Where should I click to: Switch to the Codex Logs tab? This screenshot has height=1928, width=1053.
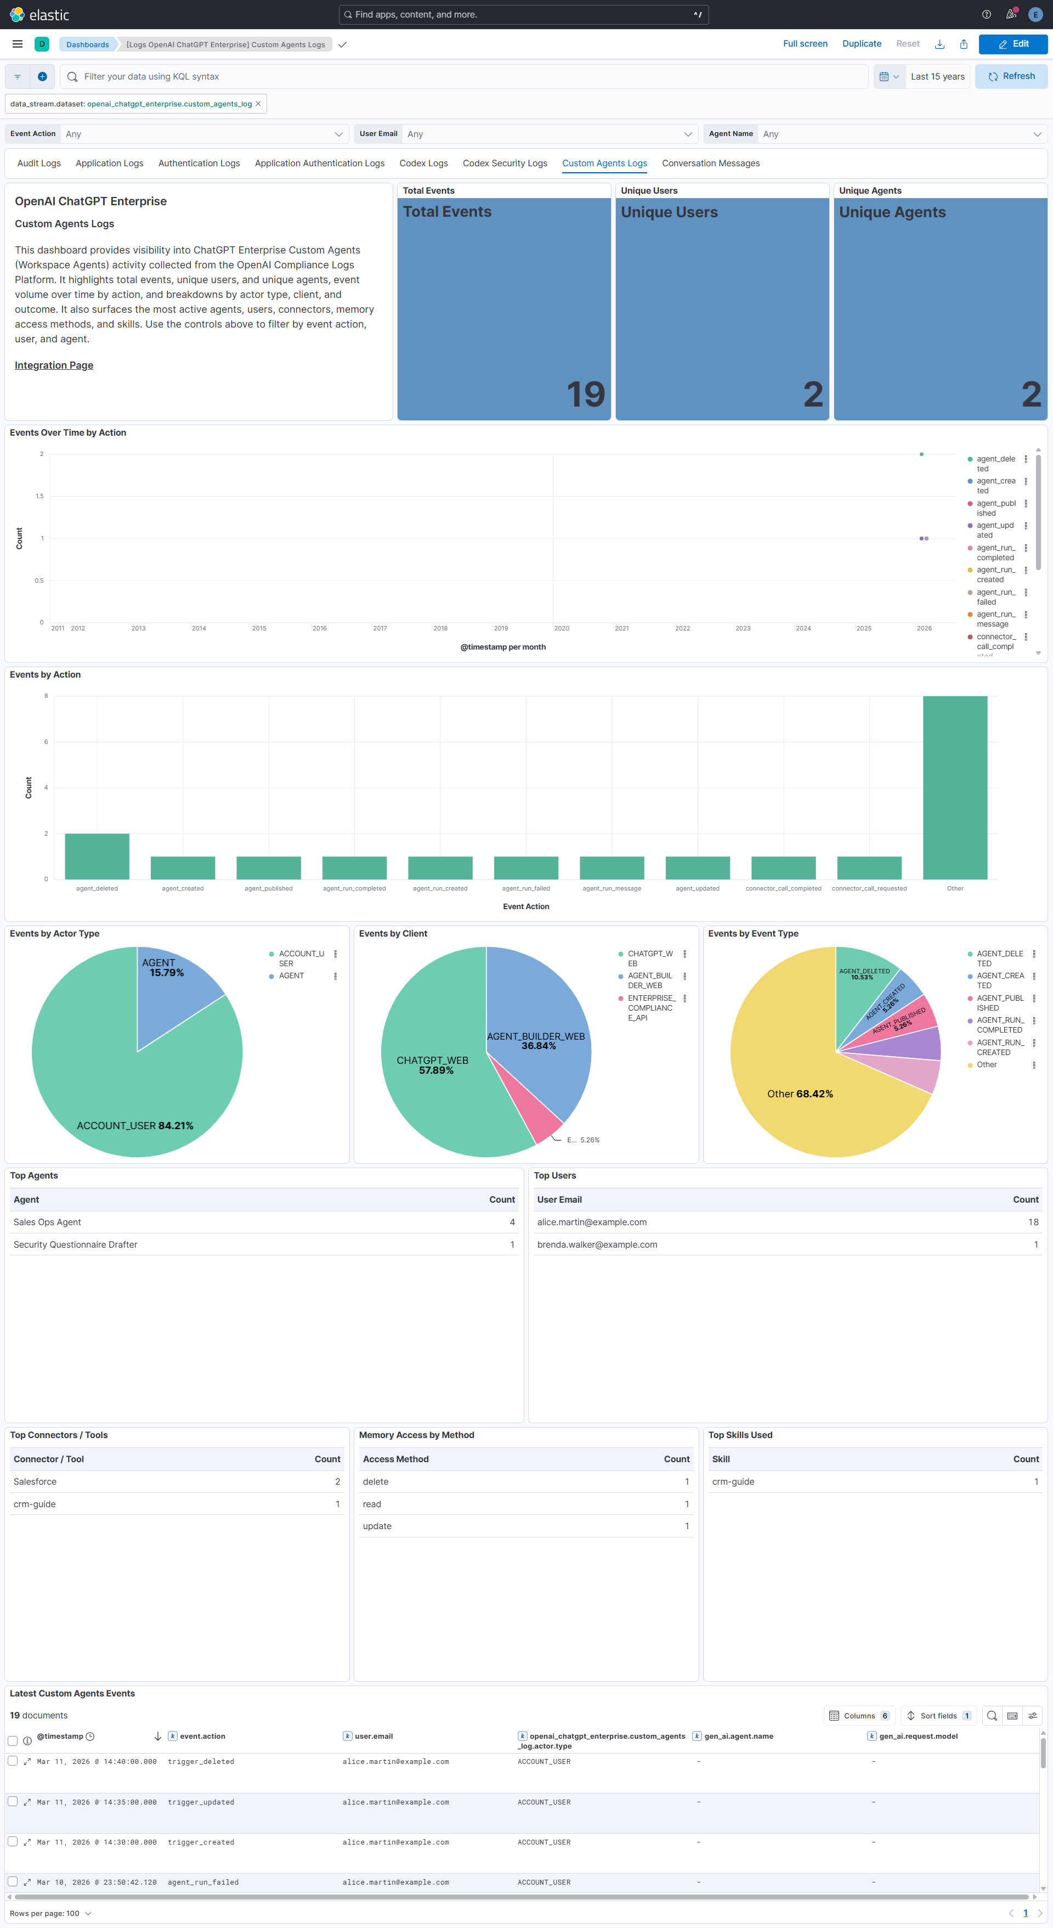pos(423,163)
